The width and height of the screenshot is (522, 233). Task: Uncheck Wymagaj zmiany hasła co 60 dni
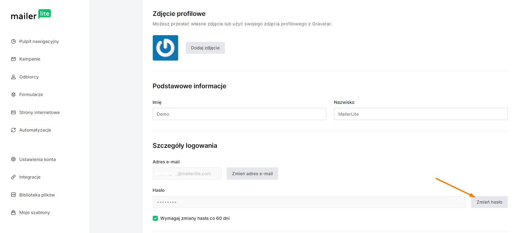(155, 218)
